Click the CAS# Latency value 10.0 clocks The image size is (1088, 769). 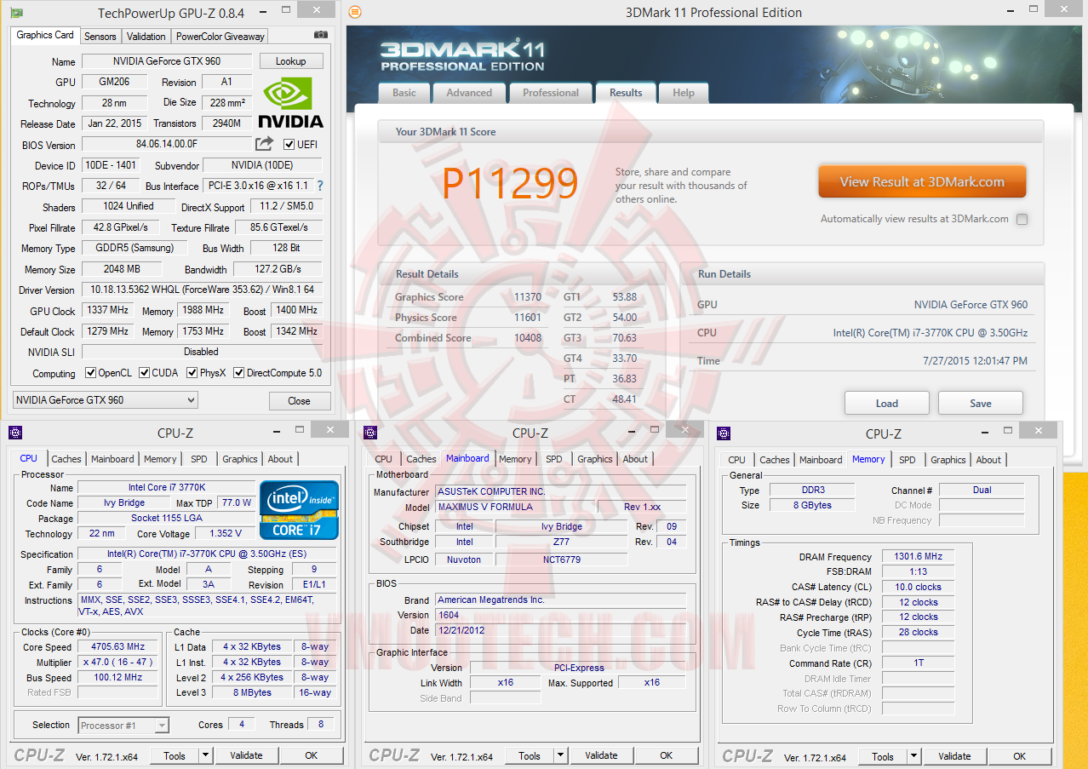coord(919,587)
